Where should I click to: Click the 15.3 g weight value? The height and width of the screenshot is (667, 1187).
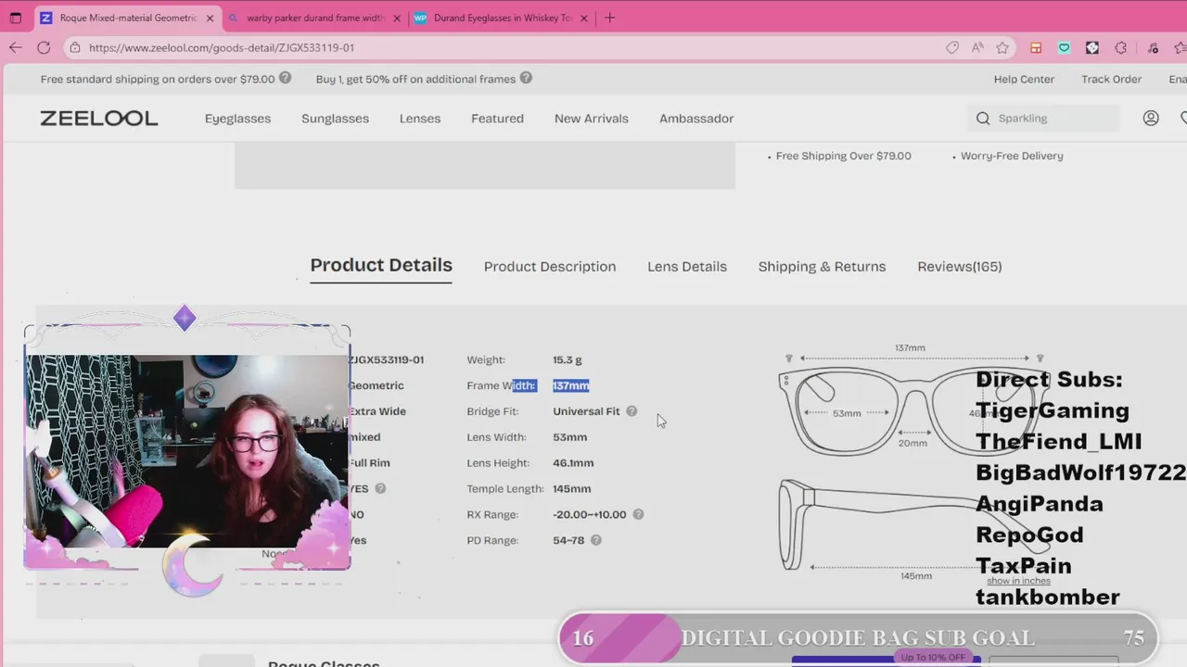click(568, 359)
